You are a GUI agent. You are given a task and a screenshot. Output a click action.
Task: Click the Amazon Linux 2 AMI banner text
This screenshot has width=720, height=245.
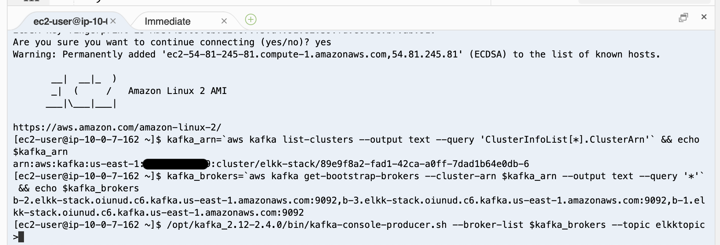(x=178, y=91)
